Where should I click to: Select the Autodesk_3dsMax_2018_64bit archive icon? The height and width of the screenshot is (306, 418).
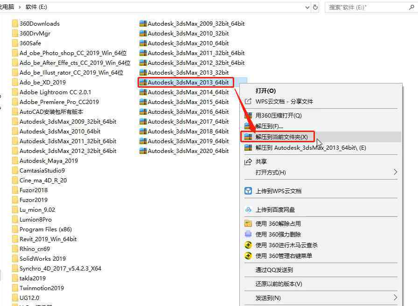[143, 132]
